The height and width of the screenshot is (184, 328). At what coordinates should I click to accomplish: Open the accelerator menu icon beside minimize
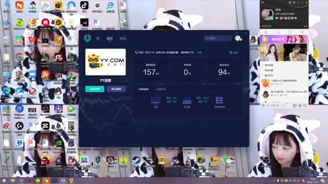[x=237, y=33]
